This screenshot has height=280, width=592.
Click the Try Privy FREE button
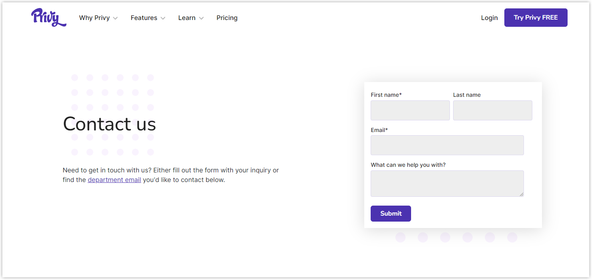[x=536, y=18]
